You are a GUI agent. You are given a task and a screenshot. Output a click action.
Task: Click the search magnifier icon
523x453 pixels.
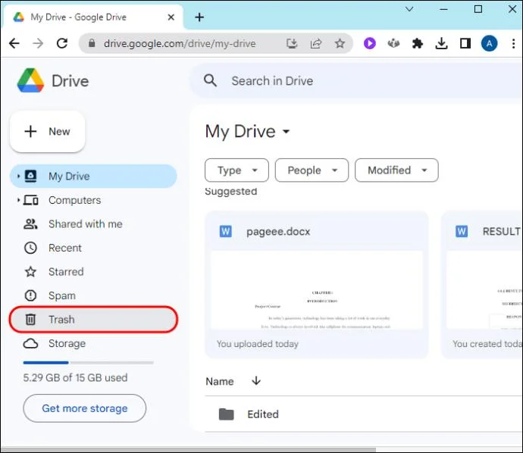click(x=210, y=80)
